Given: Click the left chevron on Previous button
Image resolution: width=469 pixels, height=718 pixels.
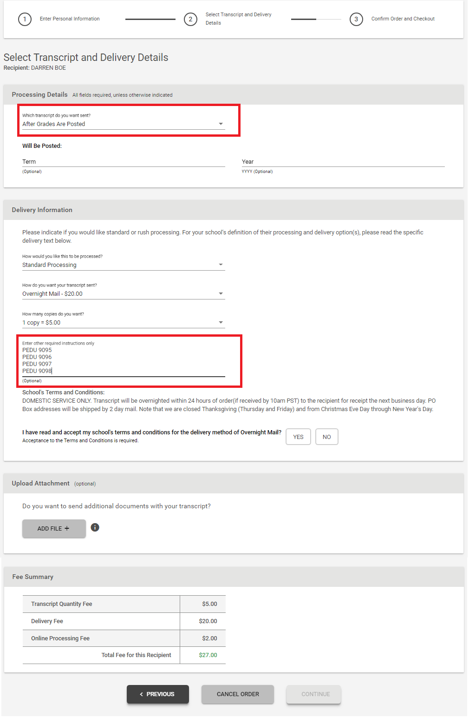Looking at the screenshot, I should tap(142, 694).
